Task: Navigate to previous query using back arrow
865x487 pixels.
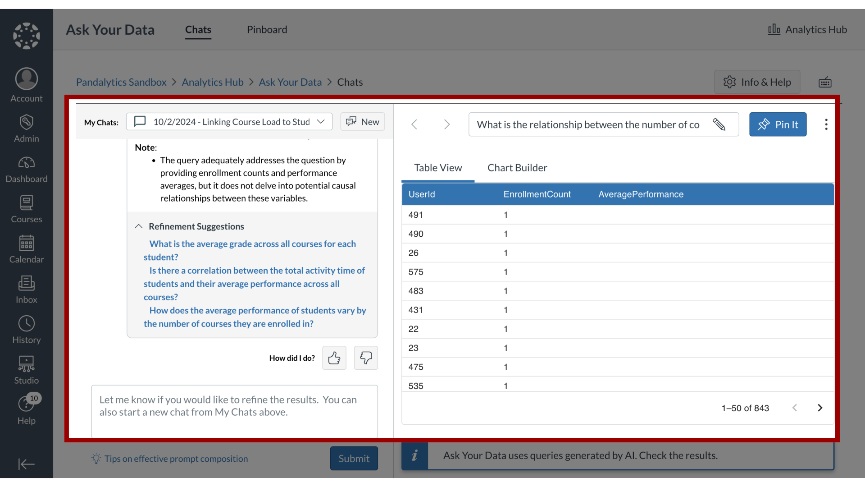Action: (415, 124)
